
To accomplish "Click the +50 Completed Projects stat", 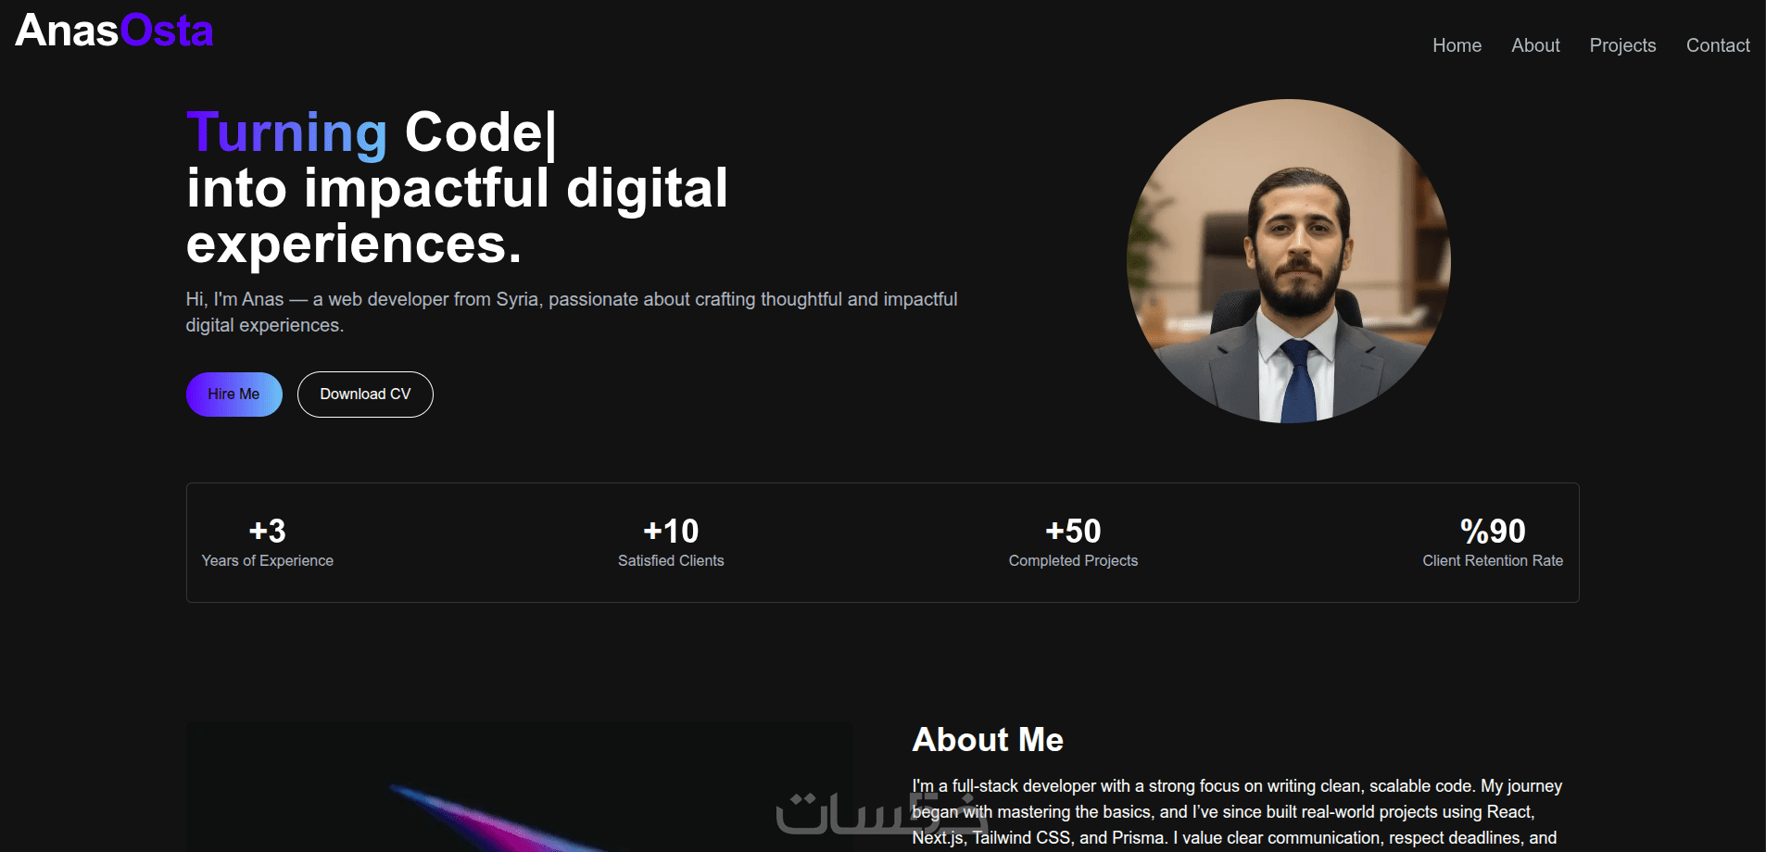I will pyautogui.click(x=1073, y=543).
